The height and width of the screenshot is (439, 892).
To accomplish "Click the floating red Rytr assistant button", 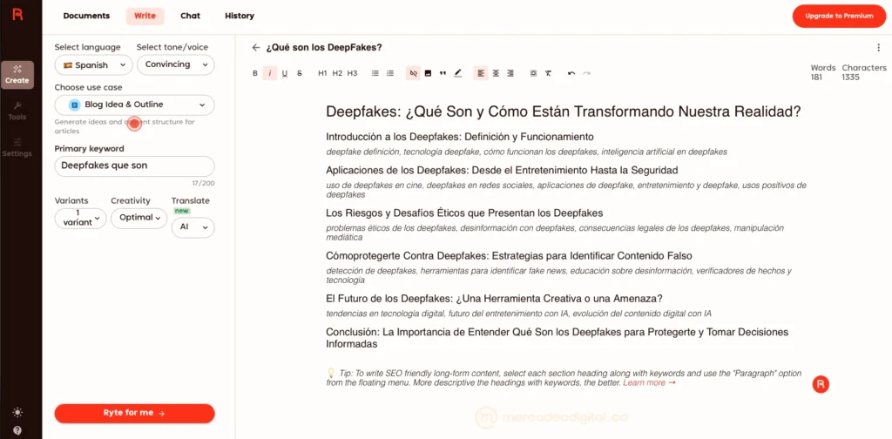I will tap(821, 384).
